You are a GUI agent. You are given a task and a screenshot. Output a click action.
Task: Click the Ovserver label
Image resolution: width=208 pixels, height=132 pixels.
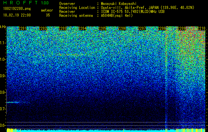point(67,4)
